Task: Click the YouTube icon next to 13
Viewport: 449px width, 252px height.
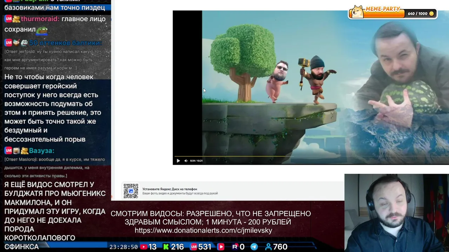Action: coord(143,247)
